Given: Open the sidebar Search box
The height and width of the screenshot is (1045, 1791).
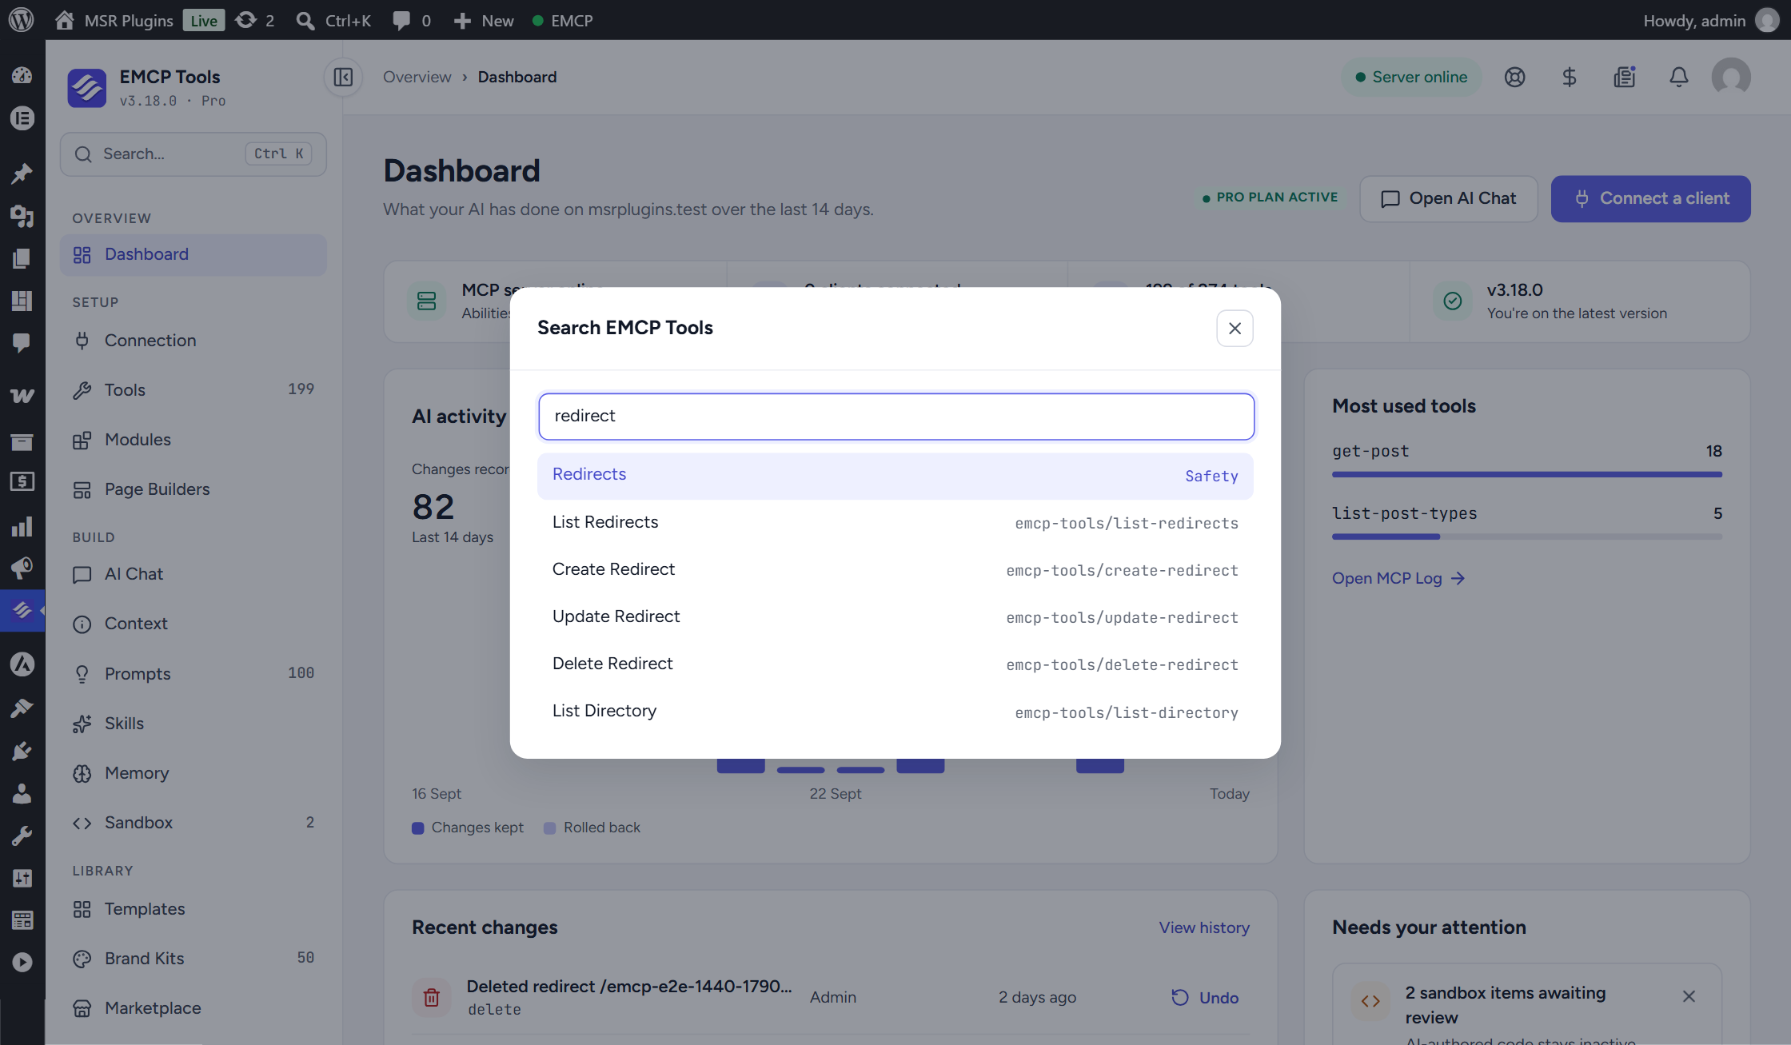Looking at the screenshot, I should tap(193, 154).
